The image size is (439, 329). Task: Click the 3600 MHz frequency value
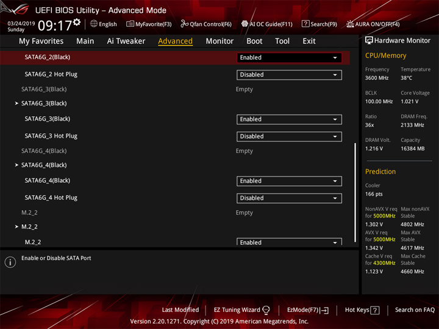377,78
